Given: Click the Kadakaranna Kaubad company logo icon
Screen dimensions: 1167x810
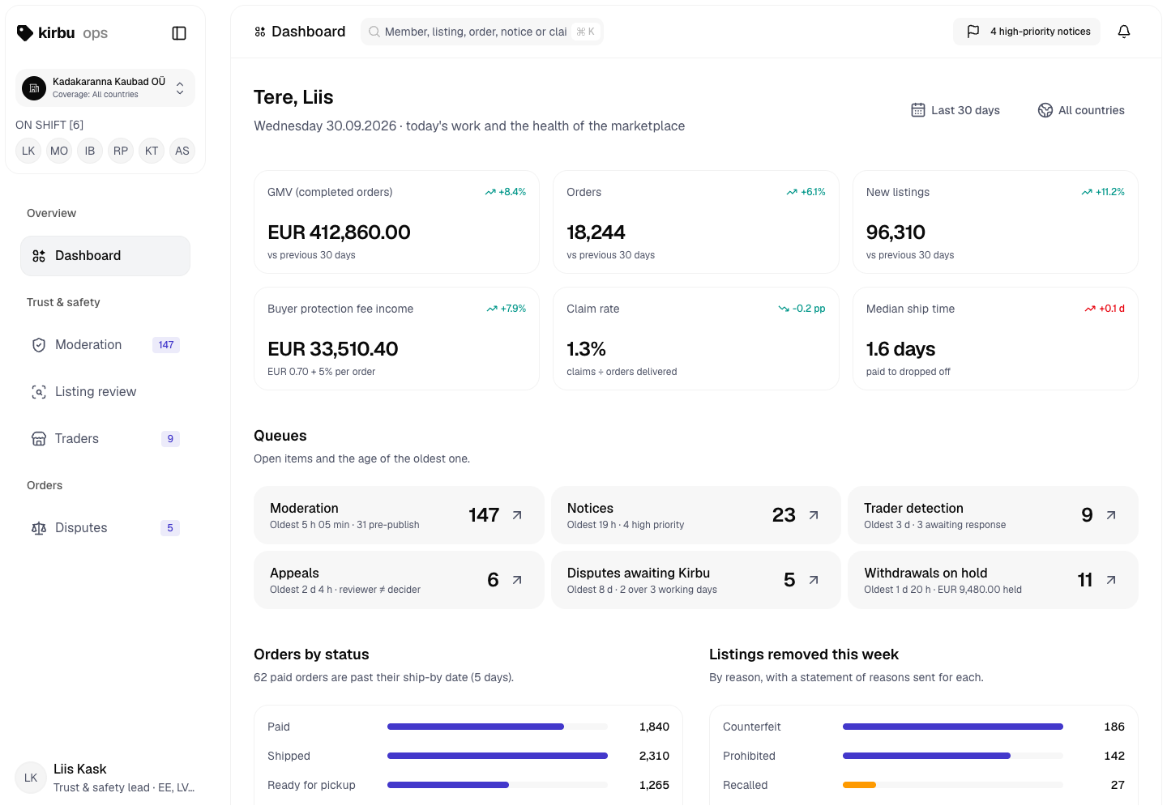Looking at the screenshot, I should tap(34, 87).
